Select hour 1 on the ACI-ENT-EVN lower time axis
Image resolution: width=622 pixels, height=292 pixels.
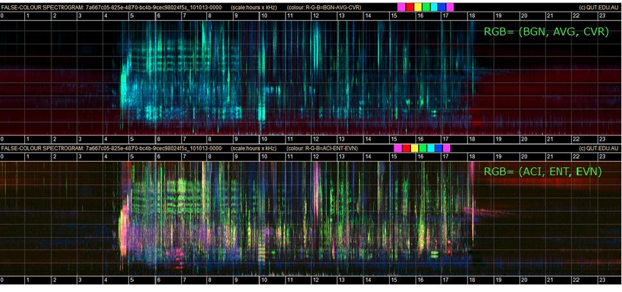(28, 280)
